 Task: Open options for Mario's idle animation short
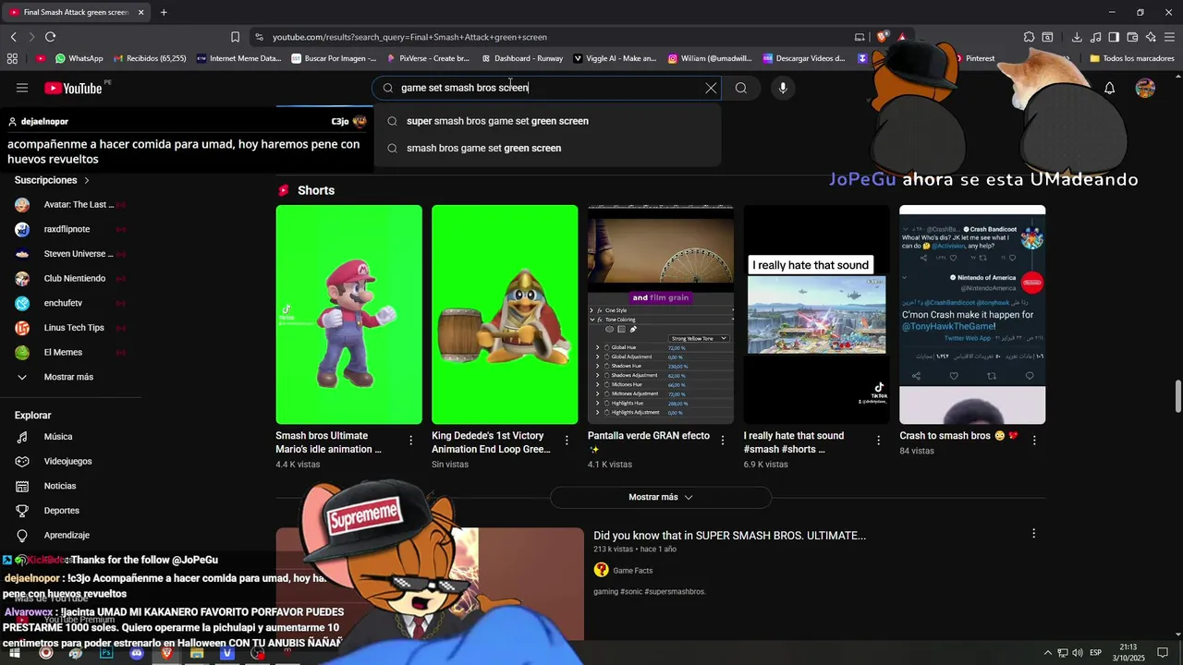[x=411, y=441]
